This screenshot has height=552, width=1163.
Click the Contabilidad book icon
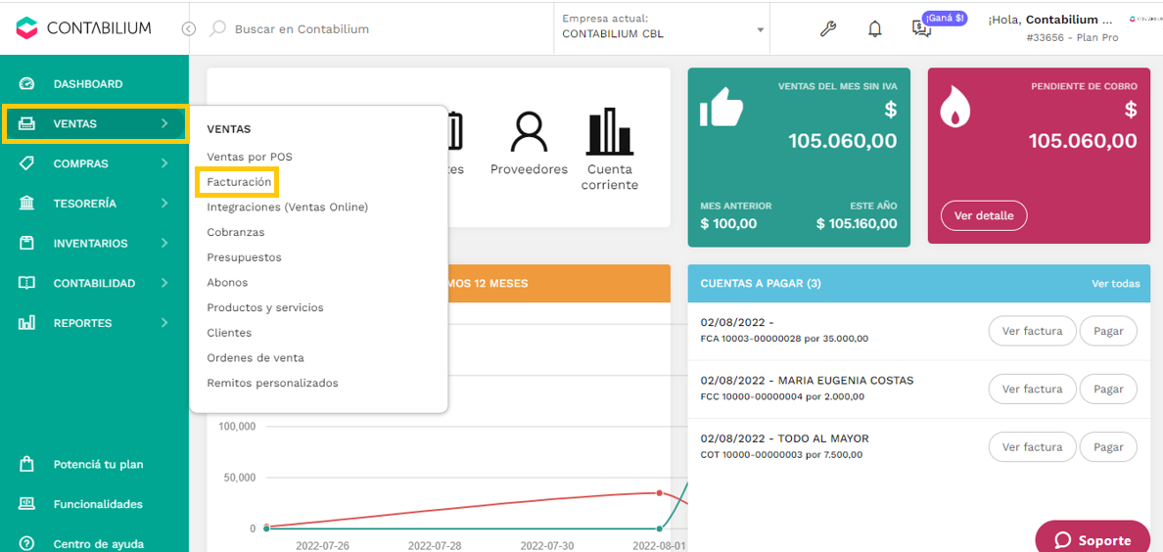pyautogui.click(x=26, y=283)
